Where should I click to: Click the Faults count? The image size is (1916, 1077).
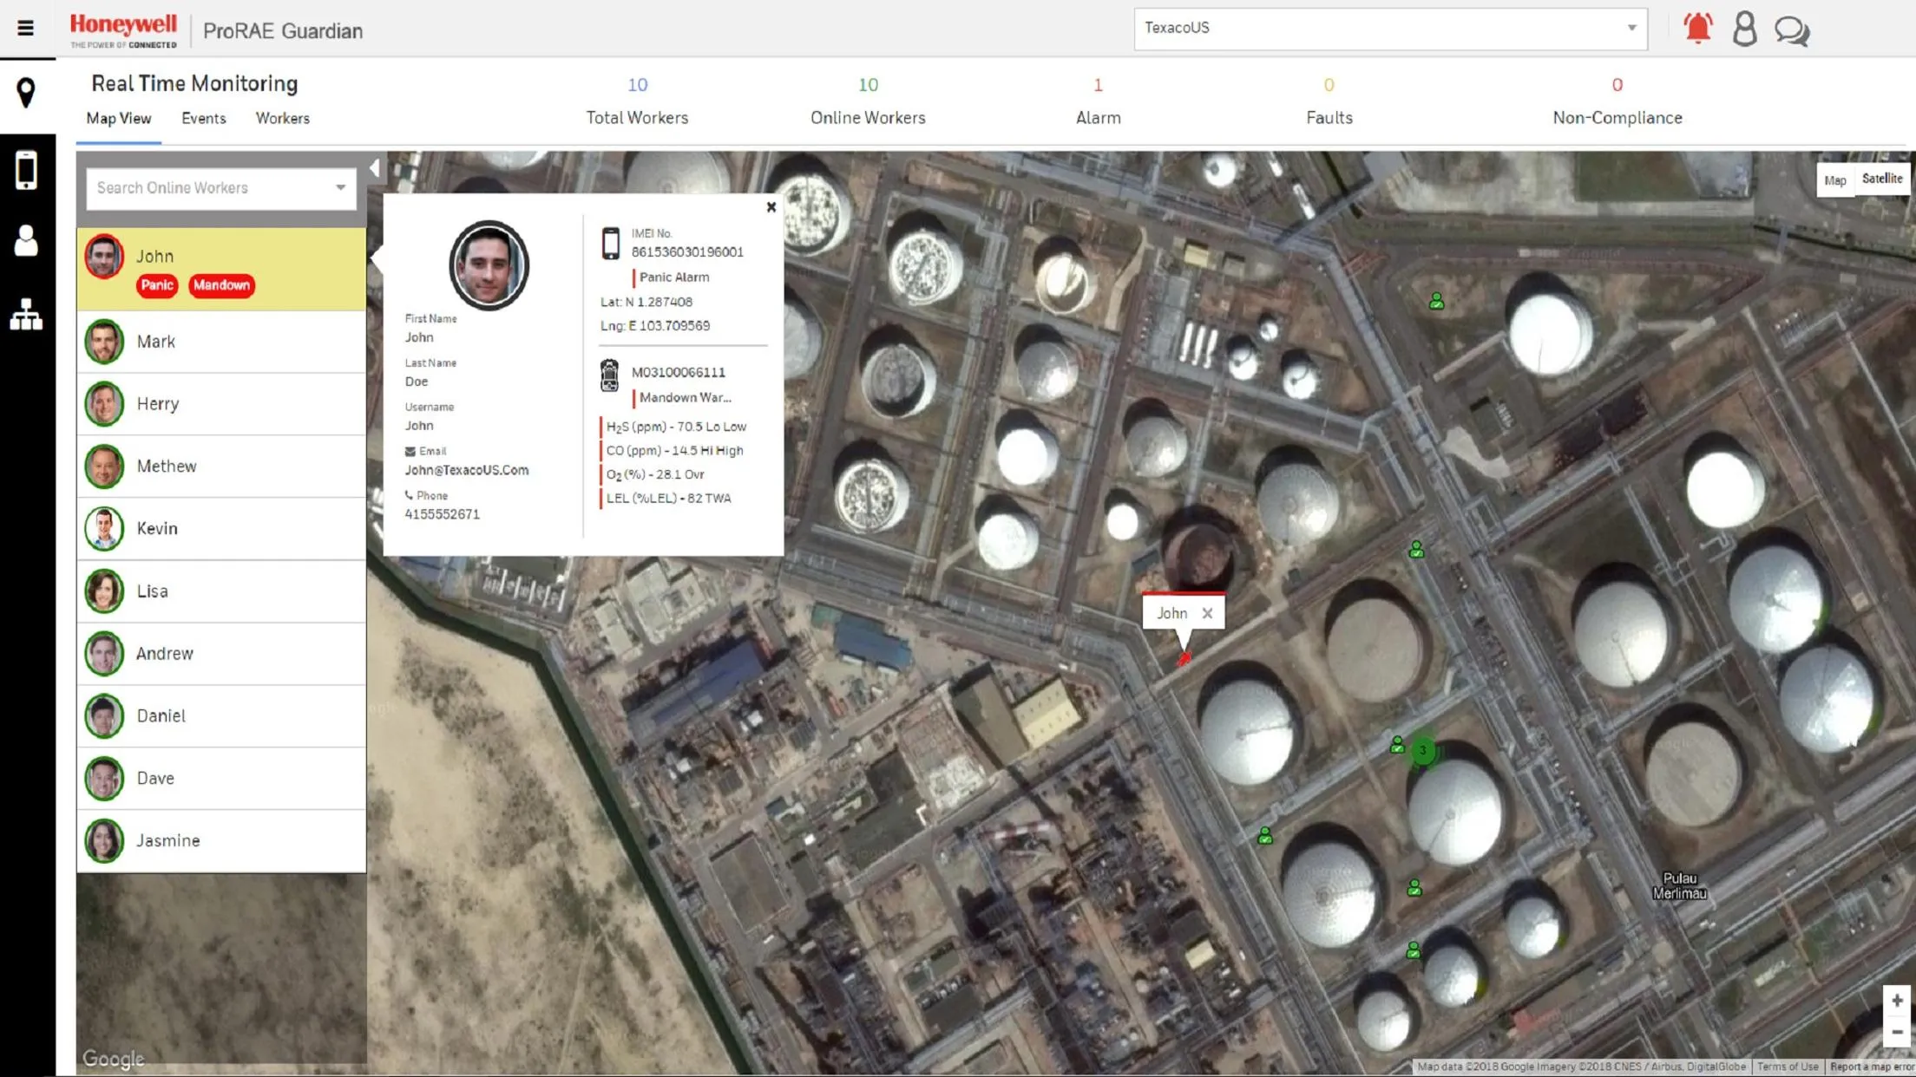click(1329, 85)
